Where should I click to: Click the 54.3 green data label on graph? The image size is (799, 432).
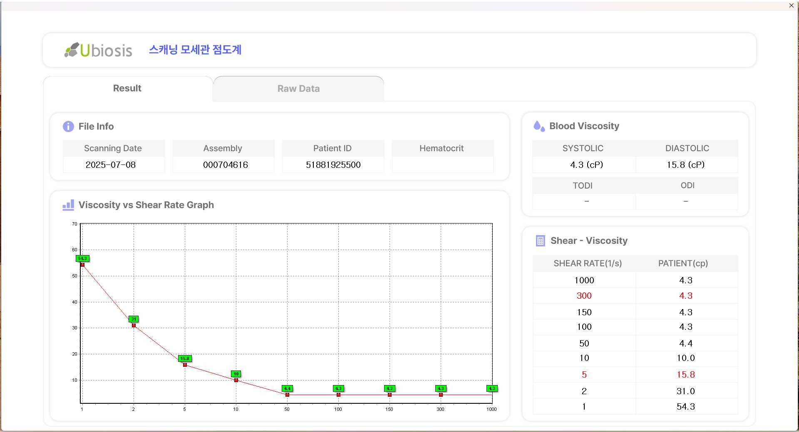pos(82,258)
